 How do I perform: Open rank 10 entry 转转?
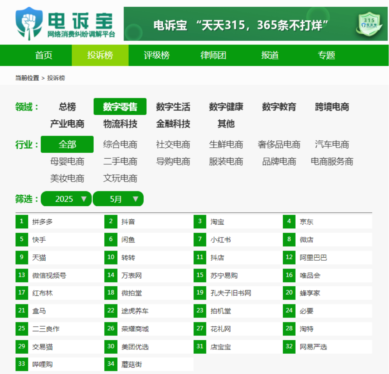coord(149,258)
